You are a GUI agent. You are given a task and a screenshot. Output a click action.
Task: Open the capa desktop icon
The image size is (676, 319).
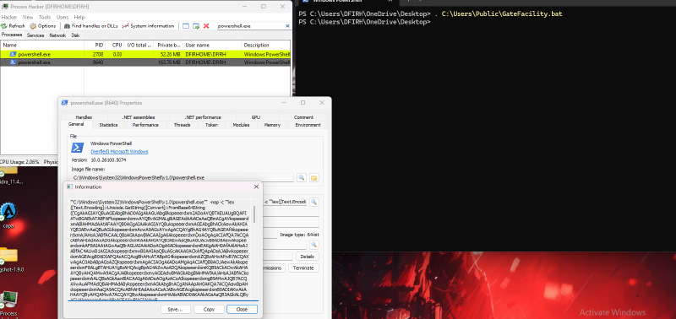click(8, 215)
